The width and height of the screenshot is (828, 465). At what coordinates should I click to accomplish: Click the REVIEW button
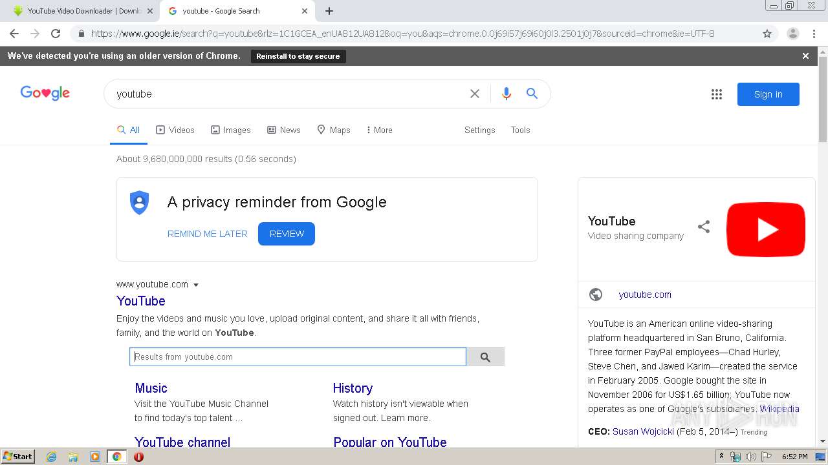[x=287, y=234]
